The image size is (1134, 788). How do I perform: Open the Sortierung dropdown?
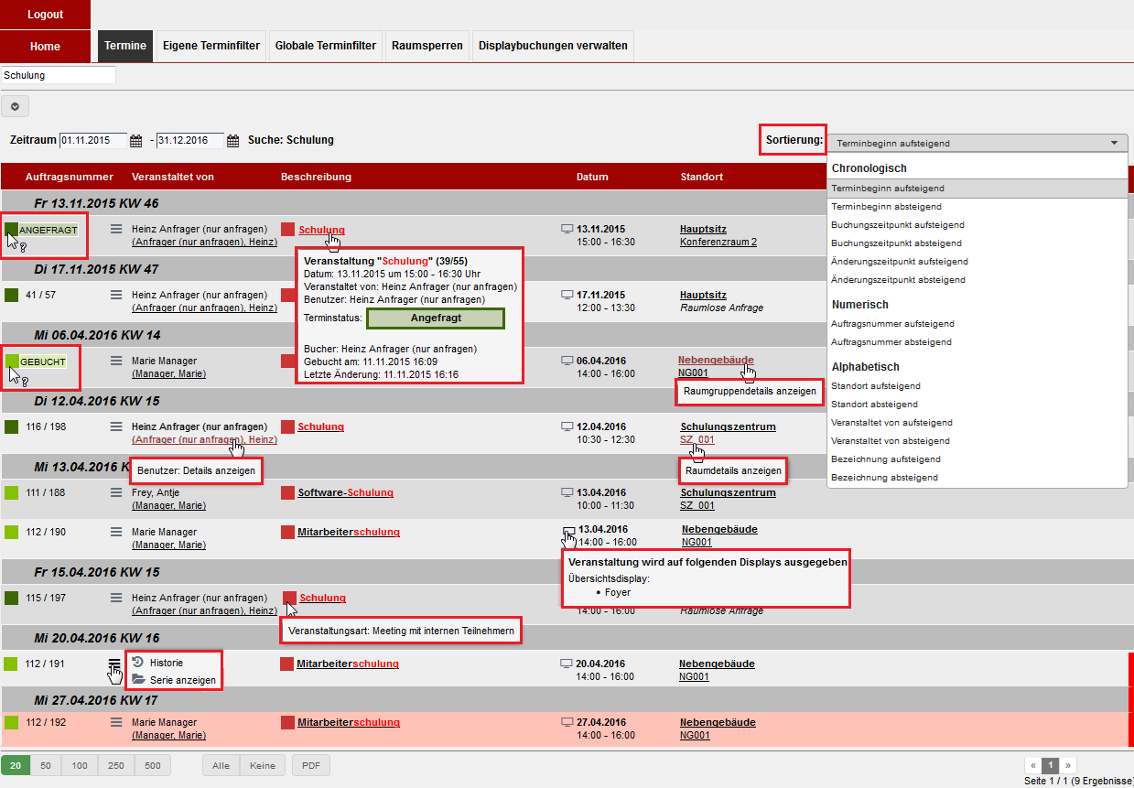coord(977,143)
